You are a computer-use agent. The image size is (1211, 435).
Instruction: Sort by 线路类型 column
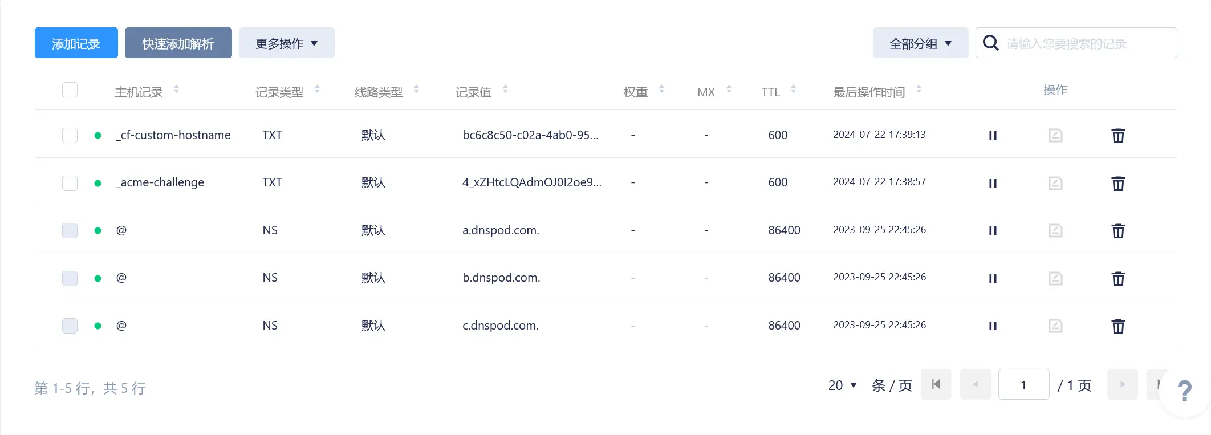[x=416, y=89]
